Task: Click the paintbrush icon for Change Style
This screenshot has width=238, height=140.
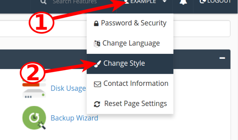Action: [97, 64]
